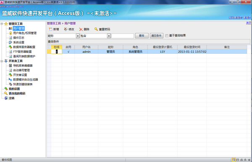Select the 系统管理员 role cell
252x162 pixels.
tap(135, 52)
